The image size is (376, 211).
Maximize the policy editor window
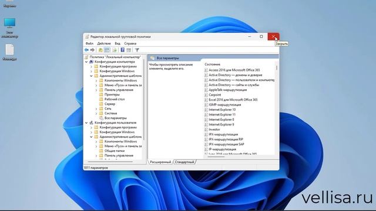[261, 36]
